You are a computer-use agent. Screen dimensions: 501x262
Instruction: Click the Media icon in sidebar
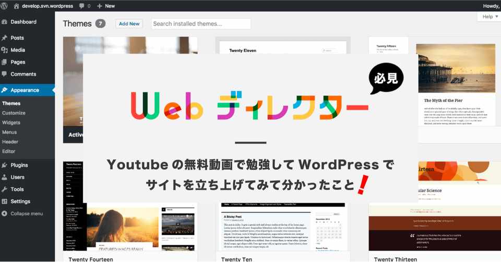coord(4,50)
